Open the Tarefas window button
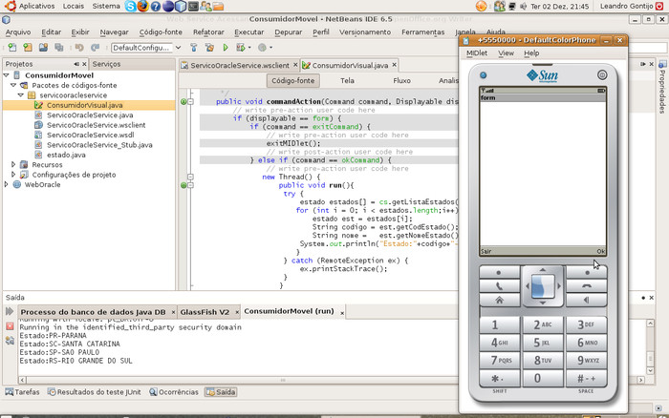Screen dimensions: 669x418 pos(22,392)
